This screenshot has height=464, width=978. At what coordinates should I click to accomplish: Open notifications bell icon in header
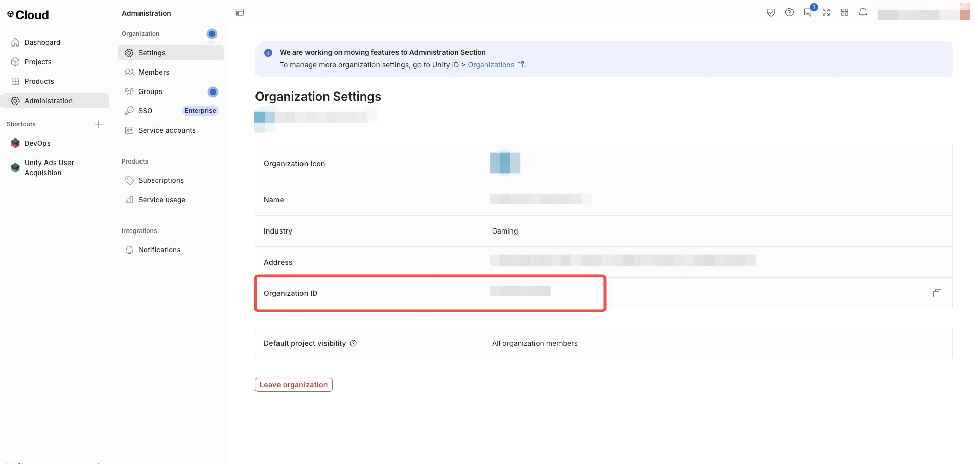coord(863,12)
